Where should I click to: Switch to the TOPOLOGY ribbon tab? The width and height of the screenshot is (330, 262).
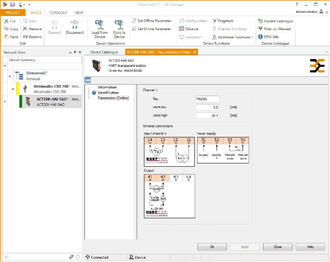pos(58,13)
